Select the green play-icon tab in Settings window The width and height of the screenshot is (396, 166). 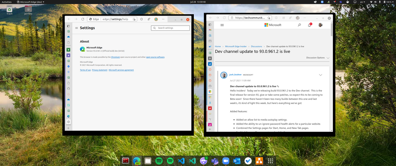(x=69, y=50)
